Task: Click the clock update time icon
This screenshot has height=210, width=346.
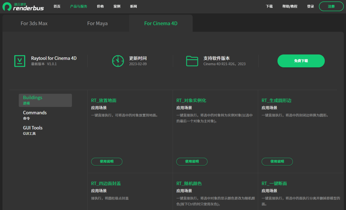Action: click(x=118, y=61)
